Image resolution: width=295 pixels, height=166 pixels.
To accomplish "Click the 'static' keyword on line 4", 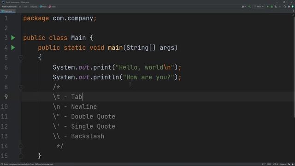I will coord(75,47).
